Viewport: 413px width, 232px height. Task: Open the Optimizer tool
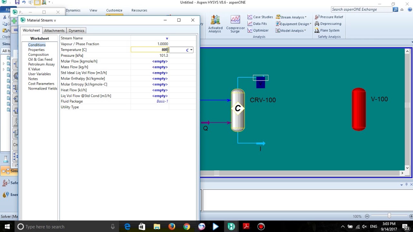tap(258, 30)
